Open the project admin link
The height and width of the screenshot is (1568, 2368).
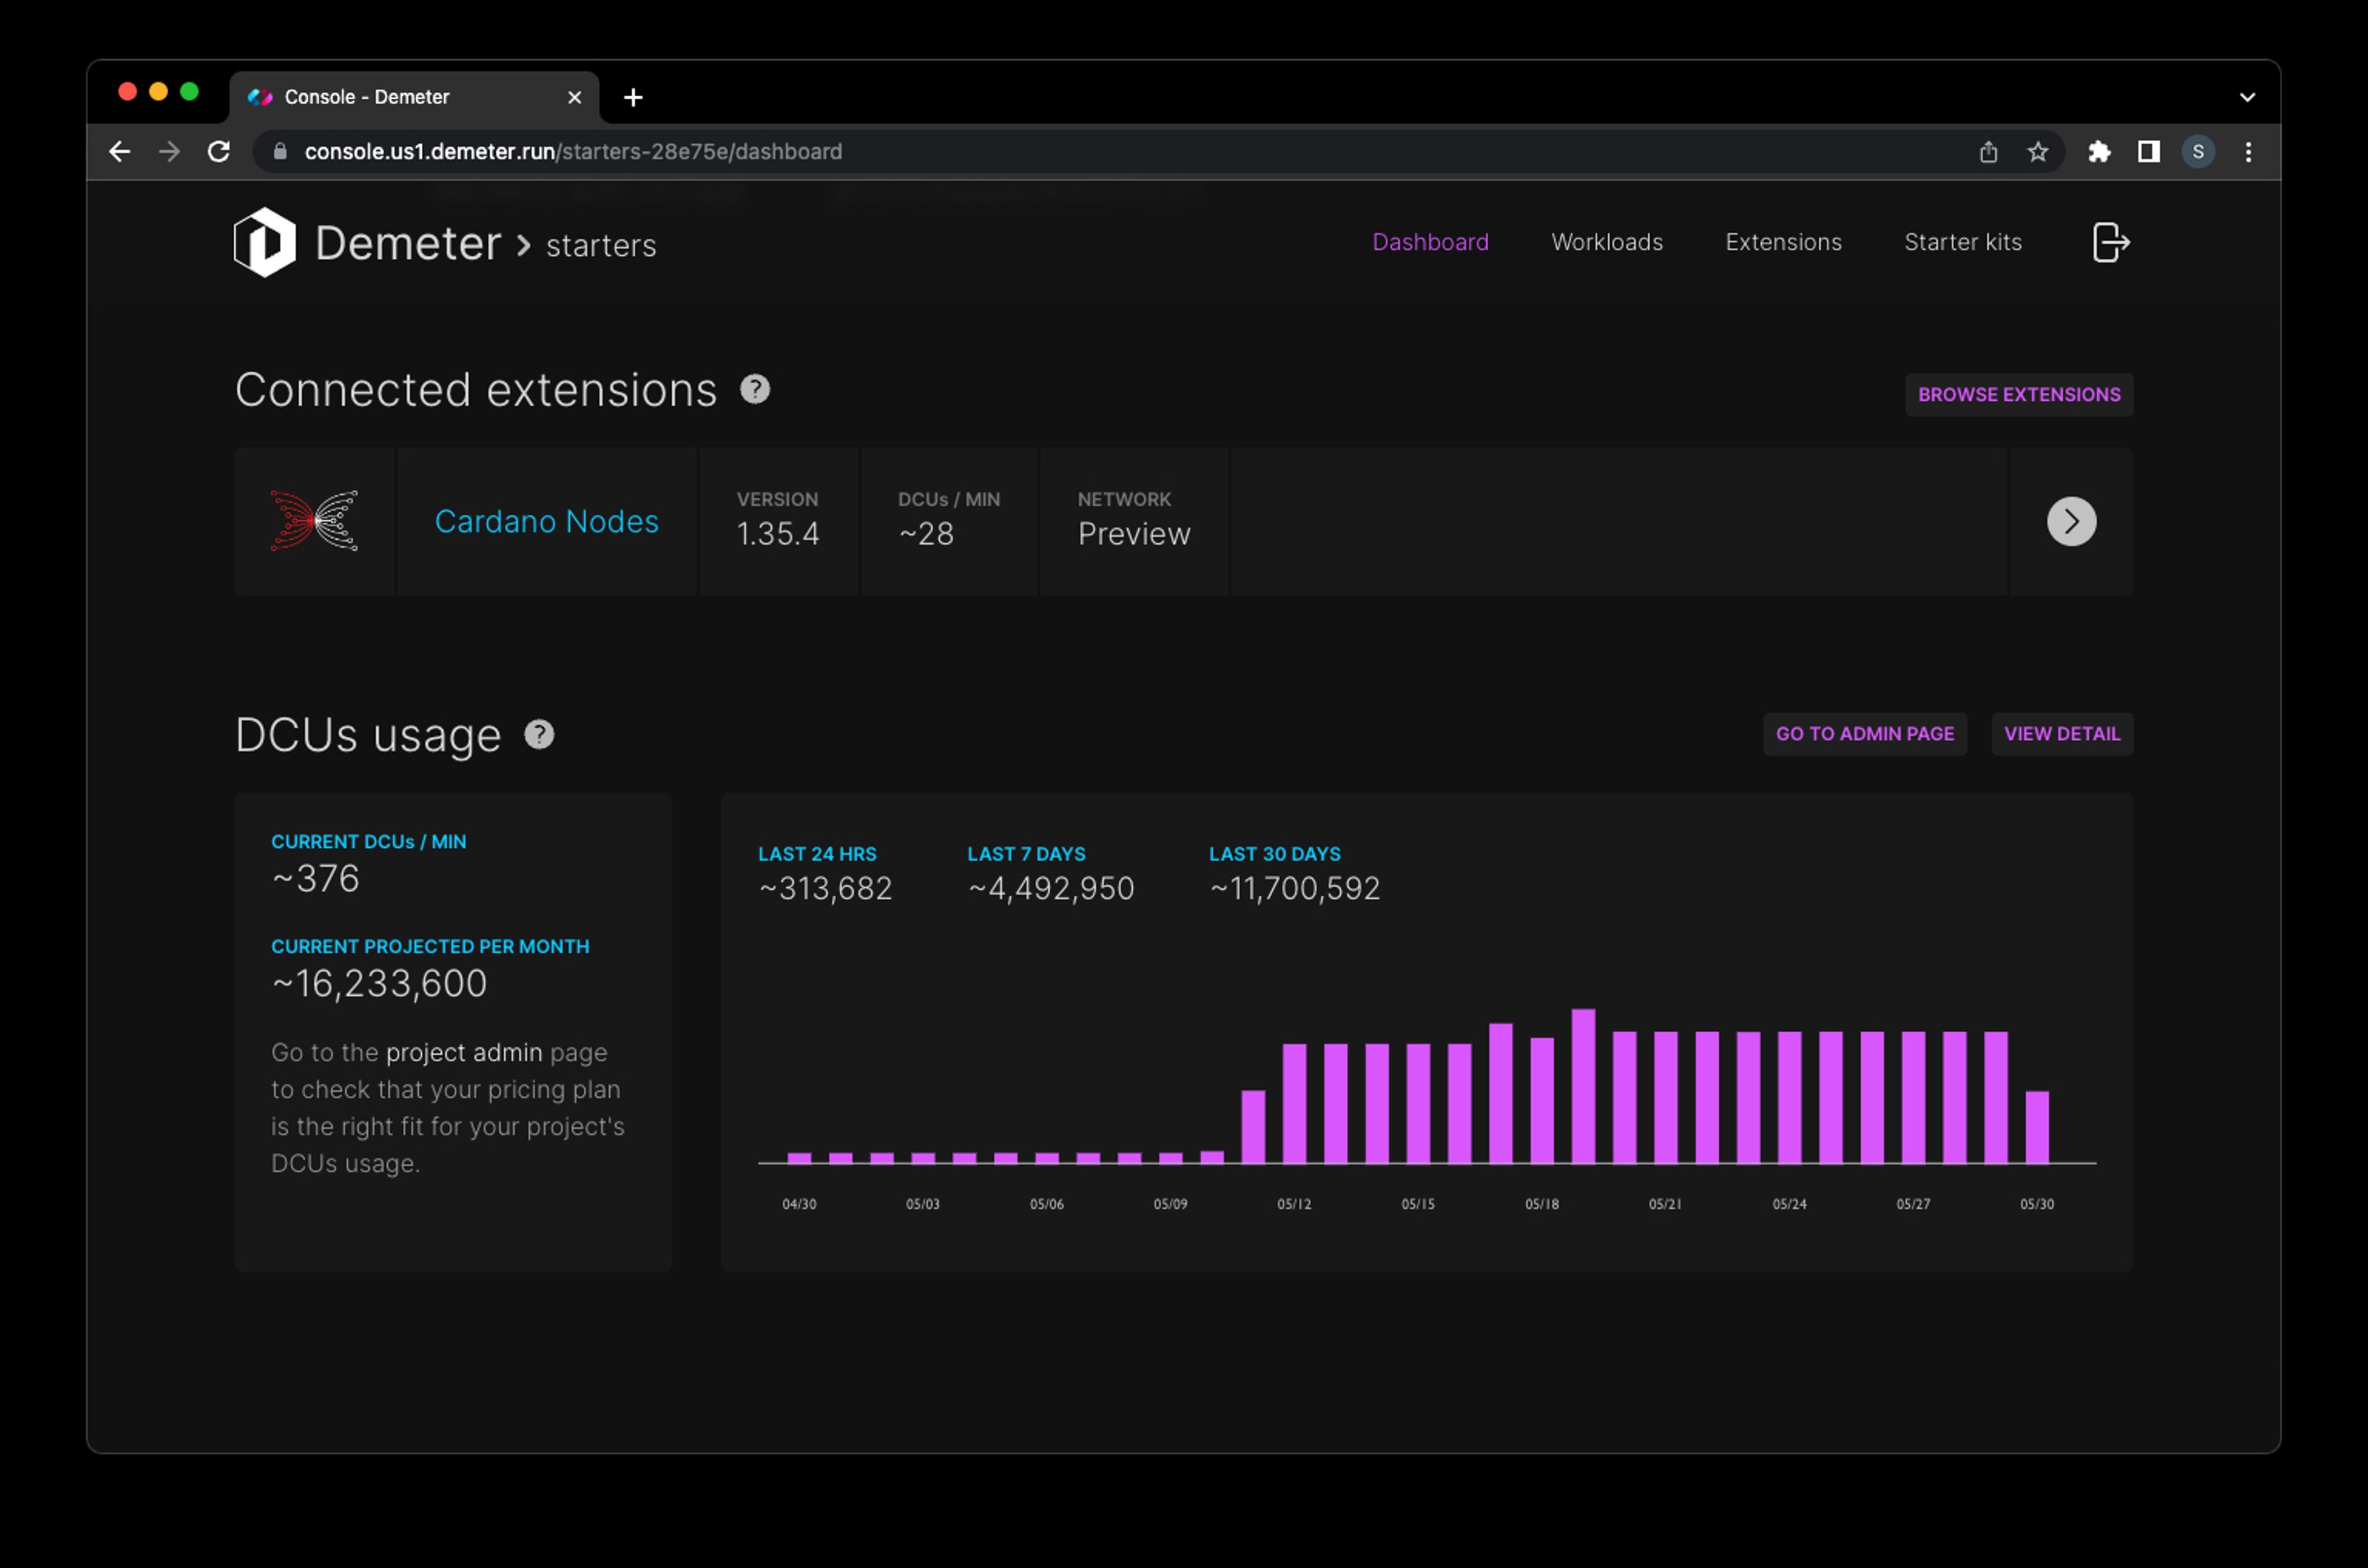click(464, 1053)
